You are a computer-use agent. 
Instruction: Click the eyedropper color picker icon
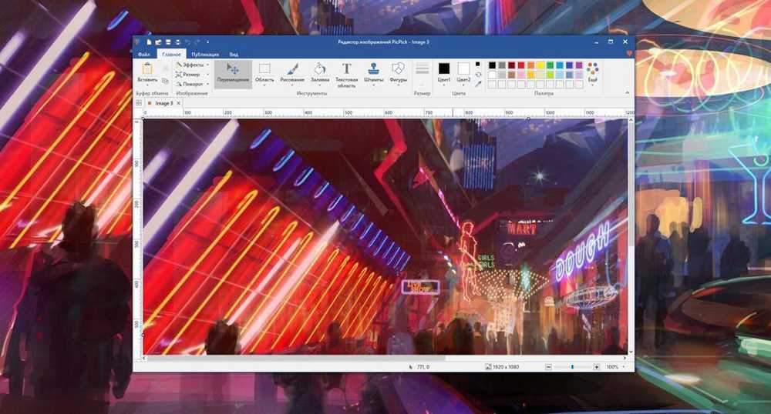coord(478,84)
